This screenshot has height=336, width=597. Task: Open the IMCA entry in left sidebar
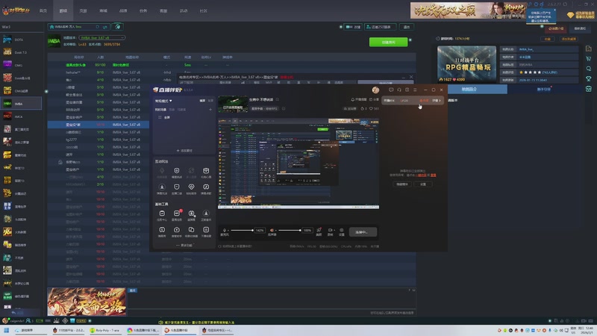click(x=21, y=116)
